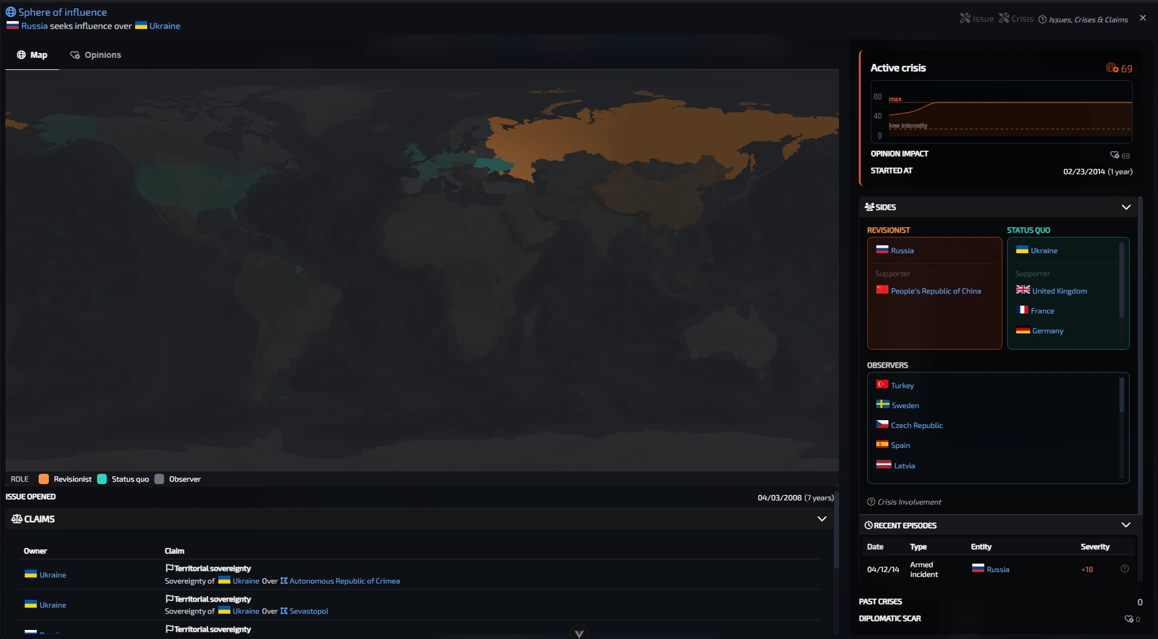
Task: Click the observers list scrollbar
Action: 1122,395
